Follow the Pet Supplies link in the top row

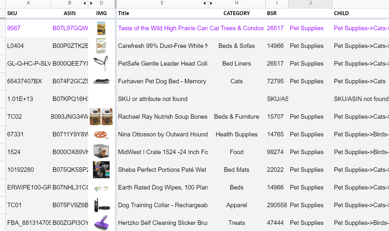pyautogui.click(x=306, y=28)
